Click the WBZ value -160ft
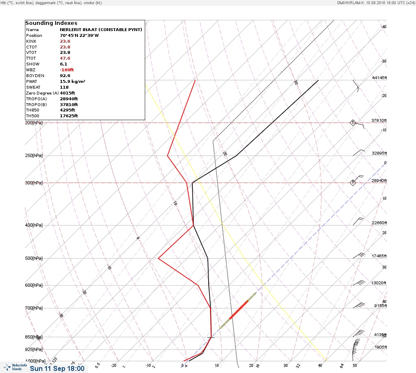This screenshot has height=373, width=416. click(x=67, y=70)
